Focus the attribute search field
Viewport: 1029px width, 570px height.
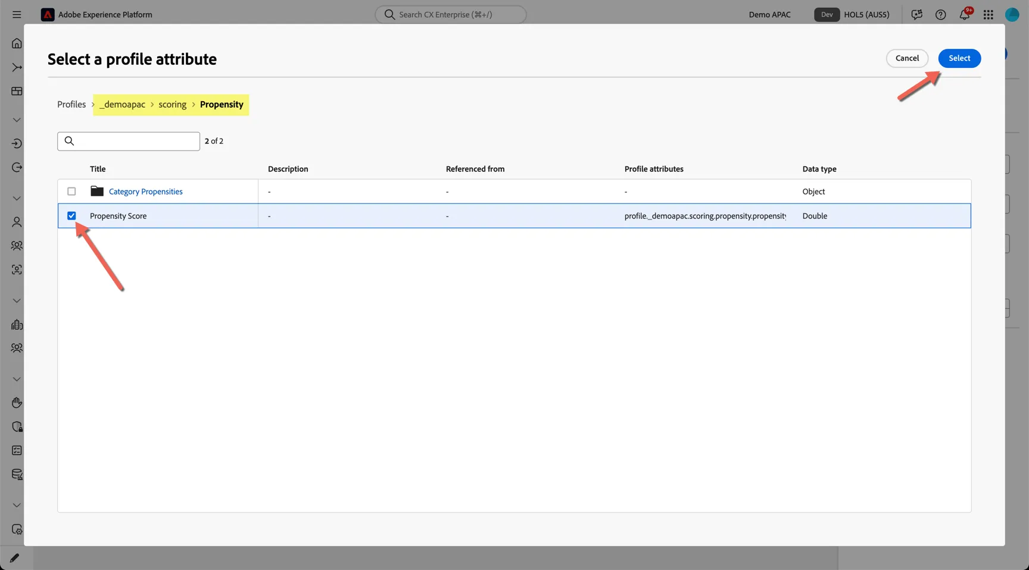129,141
